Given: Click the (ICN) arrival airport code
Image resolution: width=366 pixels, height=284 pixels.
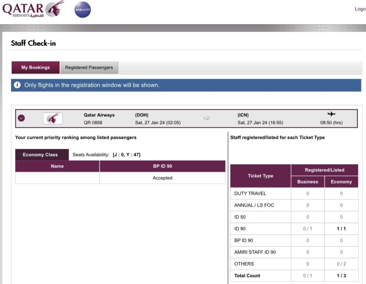Looking at the screenshot, I should coord(243,115).
